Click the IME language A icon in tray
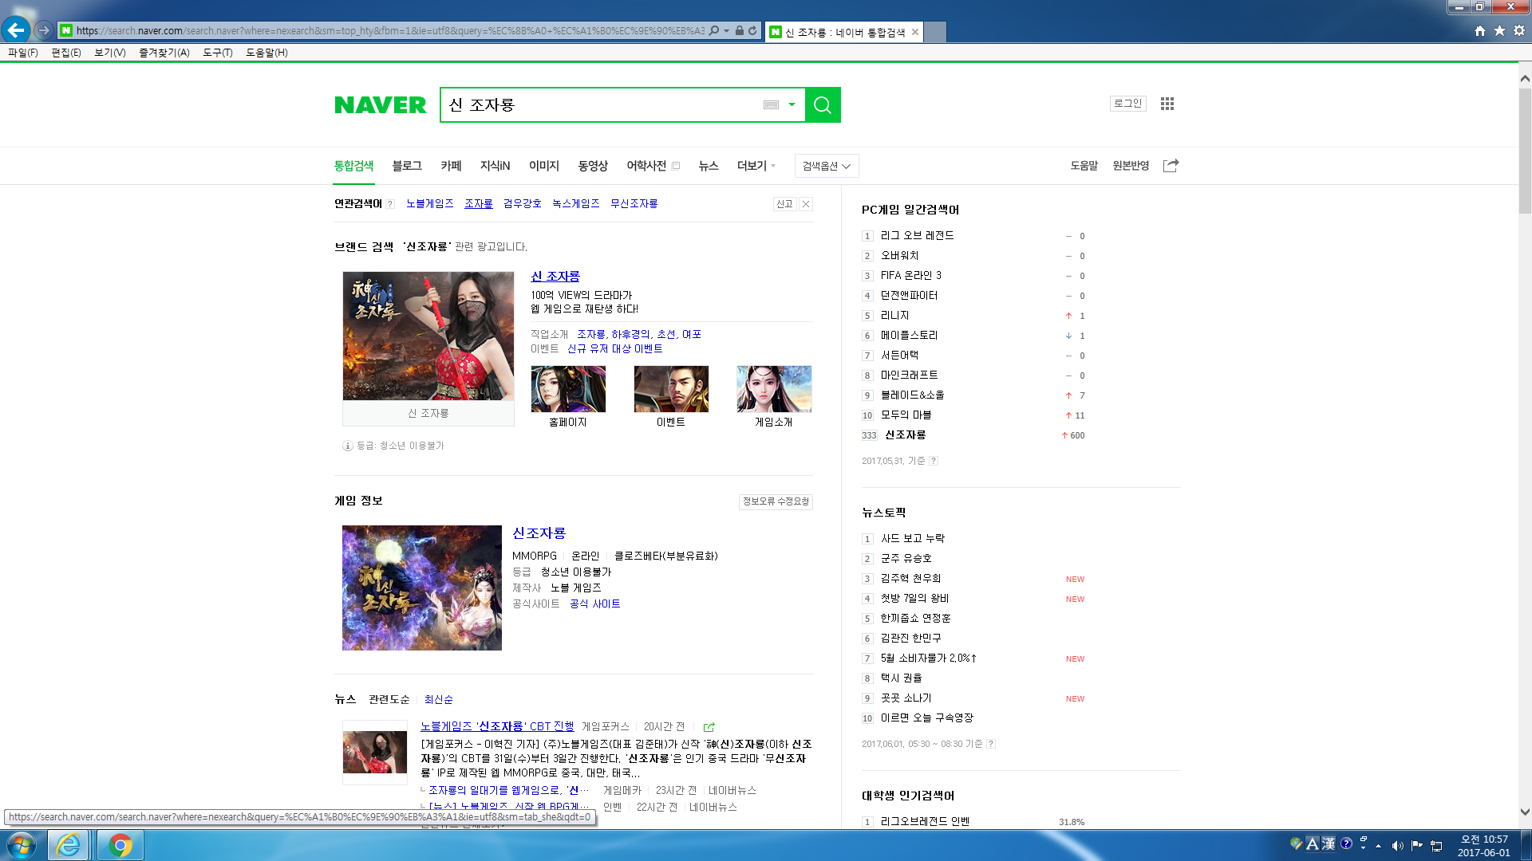 click(1312, 843)
